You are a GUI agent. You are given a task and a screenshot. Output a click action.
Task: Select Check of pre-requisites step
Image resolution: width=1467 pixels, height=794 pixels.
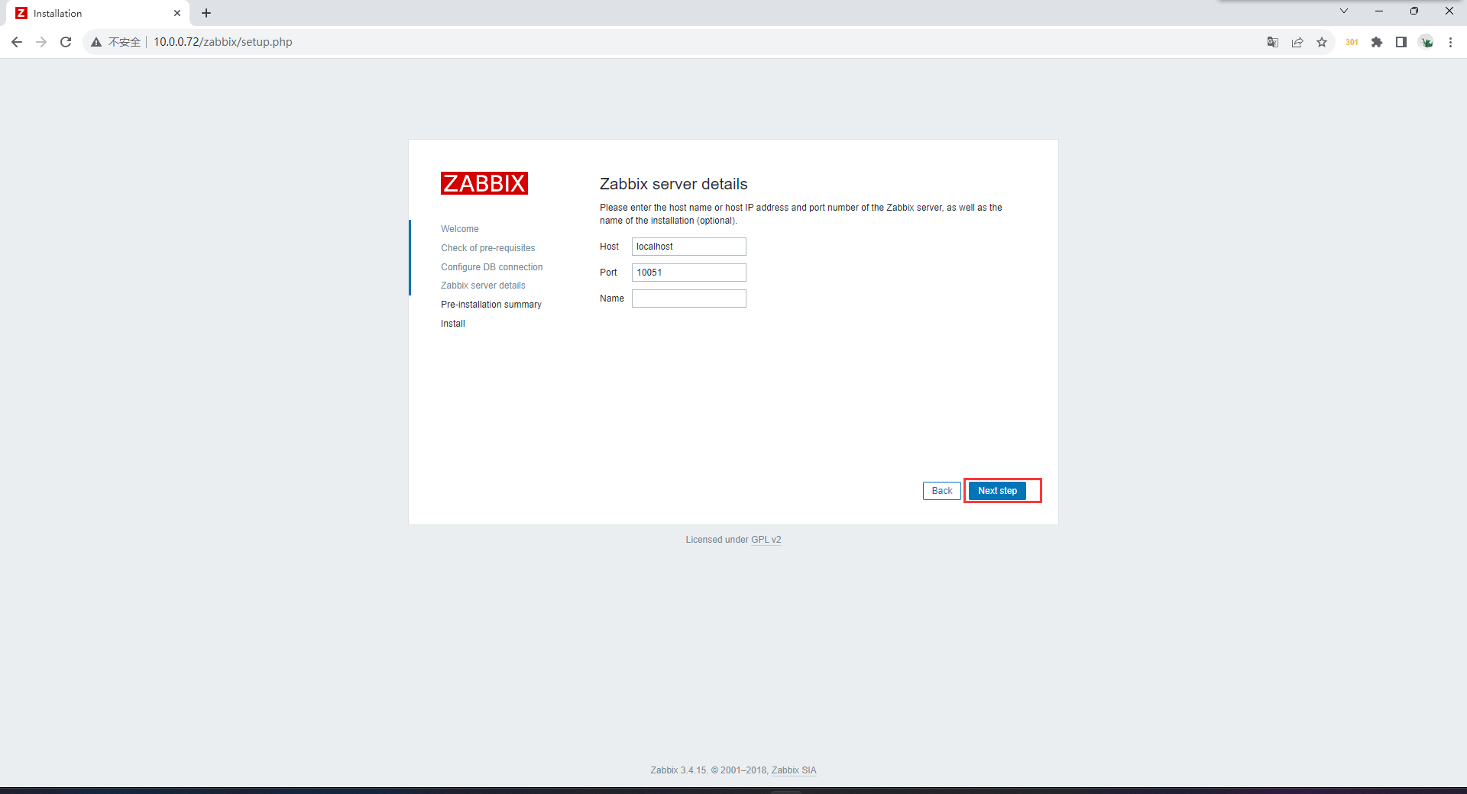(x=488, y=248)
